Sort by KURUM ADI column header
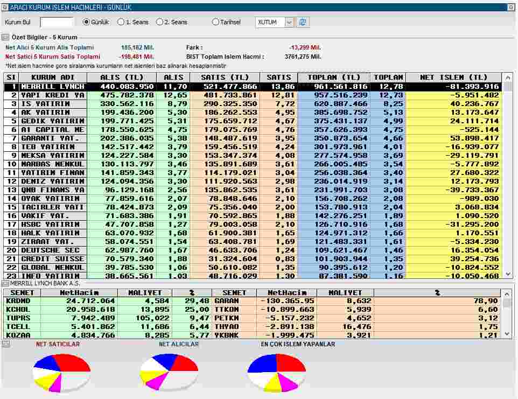The height and width of the screenshot is (399, 518). tap(53, 78)
